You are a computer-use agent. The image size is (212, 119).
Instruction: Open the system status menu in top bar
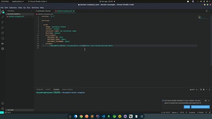point(204,1)
